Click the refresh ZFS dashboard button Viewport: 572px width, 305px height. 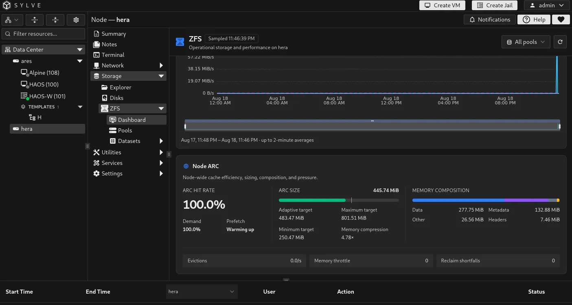pos(560,42)
